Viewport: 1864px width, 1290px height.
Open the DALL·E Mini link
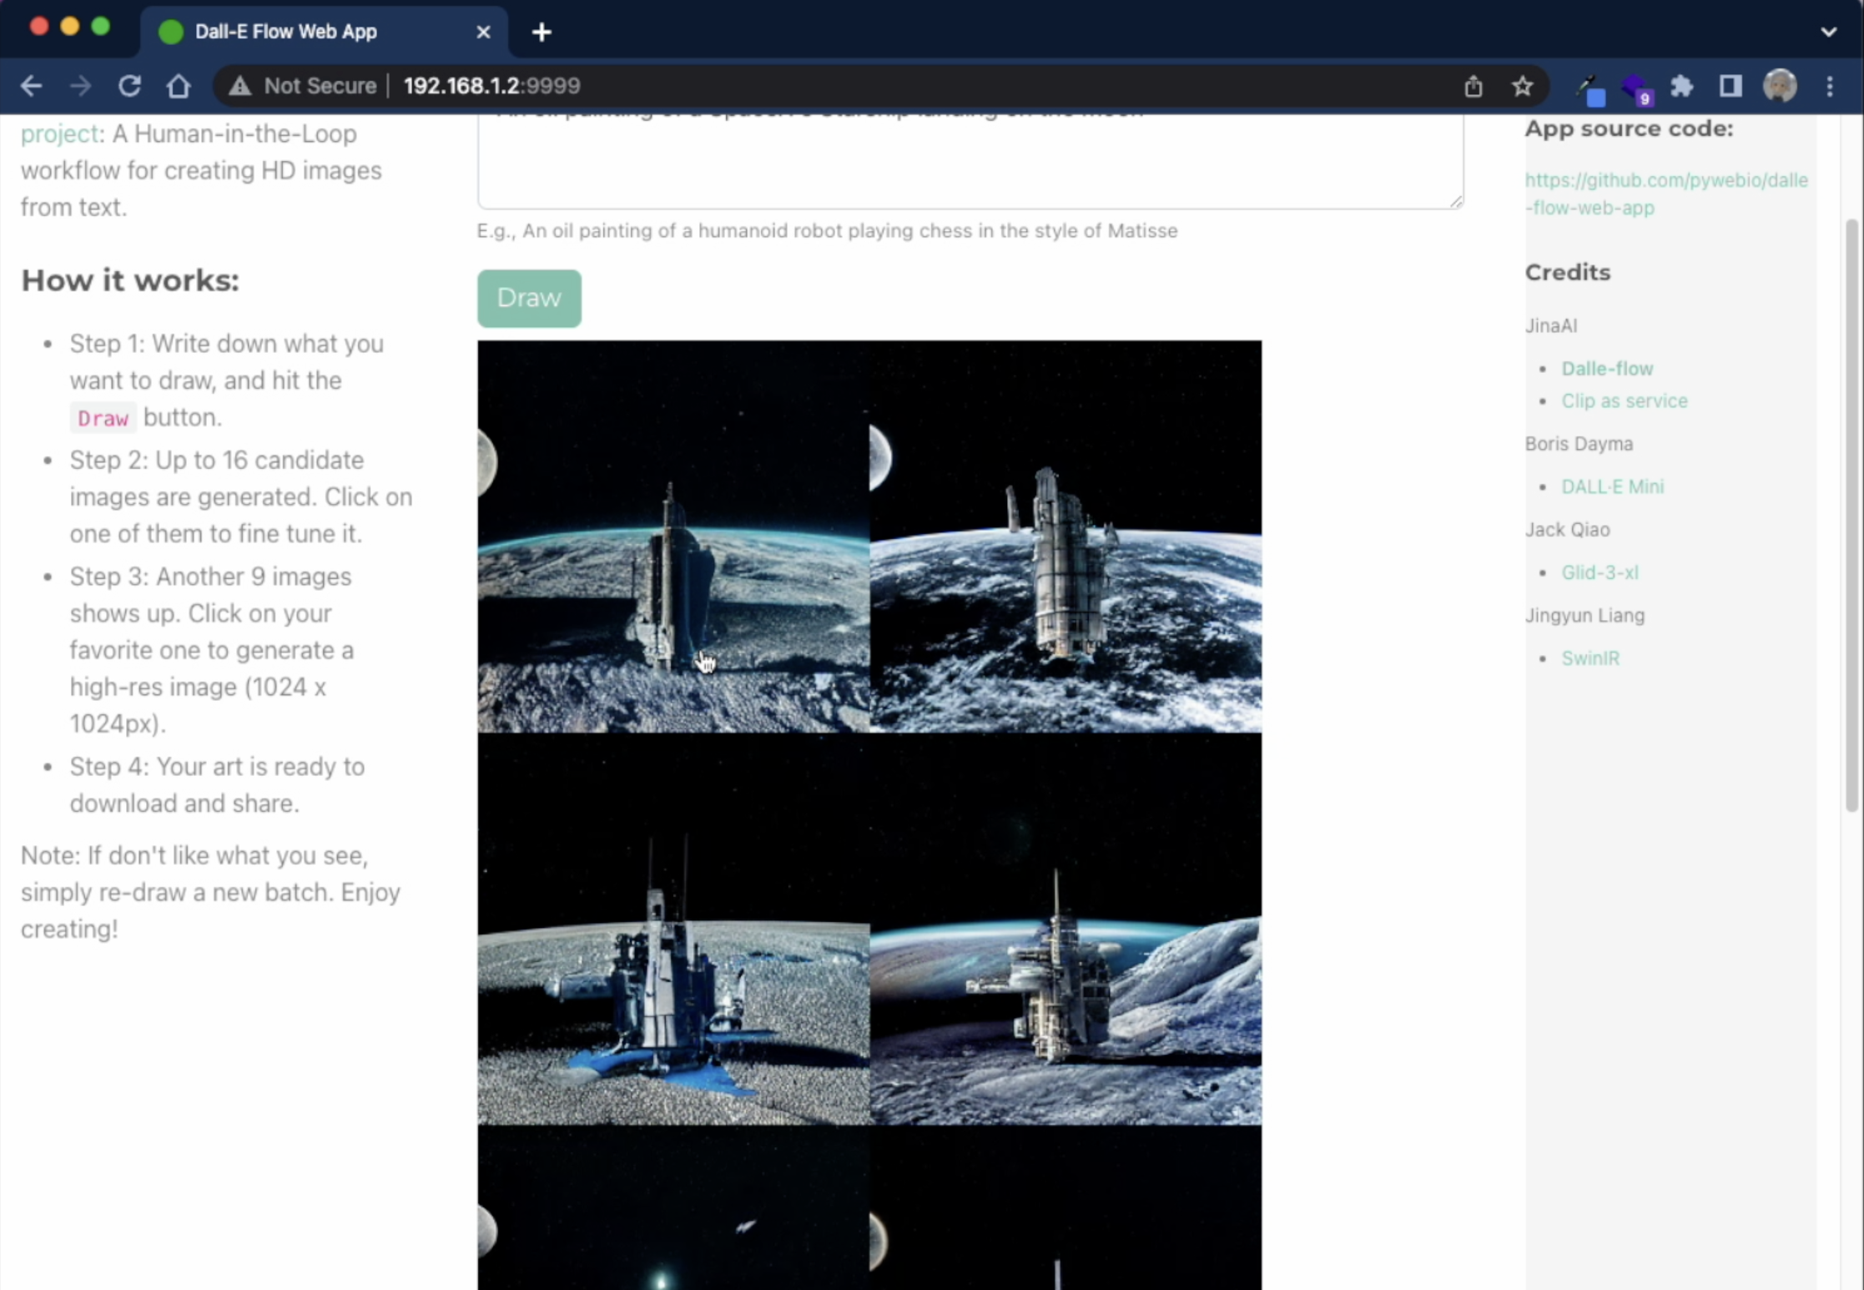click(x=1612, y=486)
